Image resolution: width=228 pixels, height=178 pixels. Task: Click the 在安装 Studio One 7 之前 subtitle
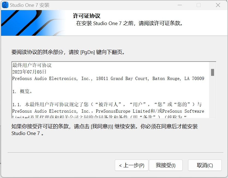[129, 23]
